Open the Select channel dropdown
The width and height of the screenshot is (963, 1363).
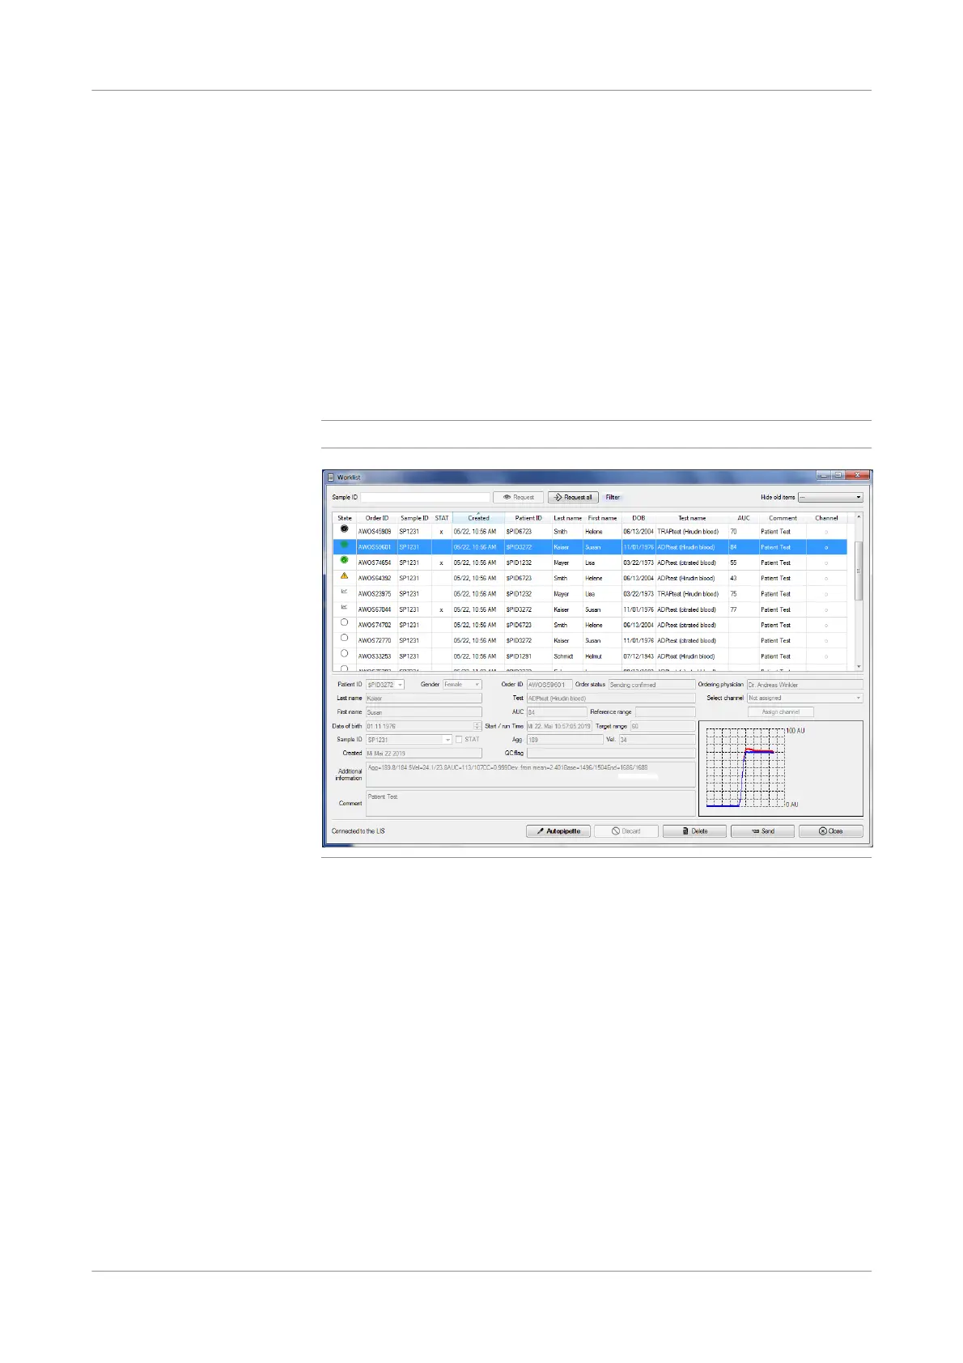click(805, 698)
